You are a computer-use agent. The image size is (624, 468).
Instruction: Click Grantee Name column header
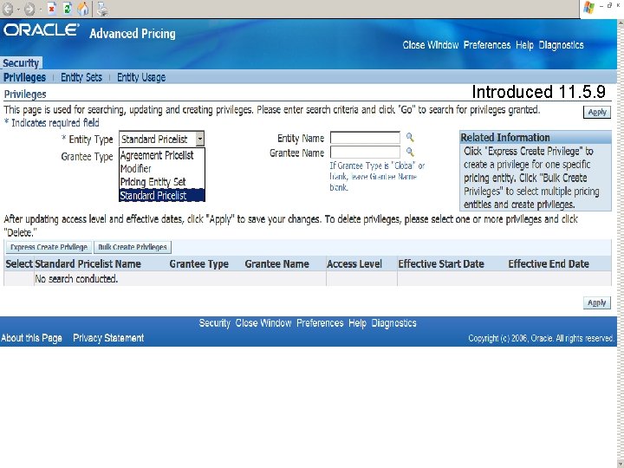277,263
